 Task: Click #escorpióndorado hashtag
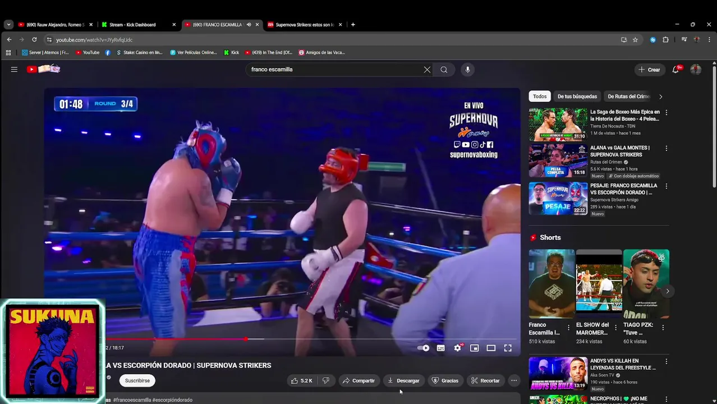pos(172,400)
